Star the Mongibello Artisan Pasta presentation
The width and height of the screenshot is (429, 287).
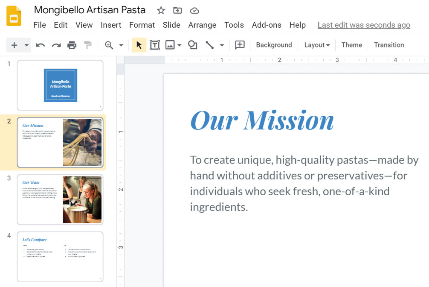(x=161, y=10)
